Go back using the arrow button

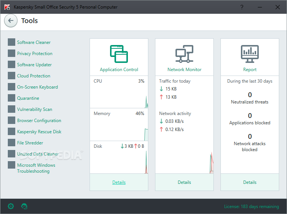coord(11,20)
